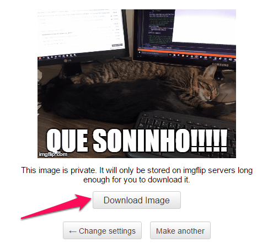Click the Download Image button
Image resolution: width=273 pixels, height=248 pixels.
137,200
